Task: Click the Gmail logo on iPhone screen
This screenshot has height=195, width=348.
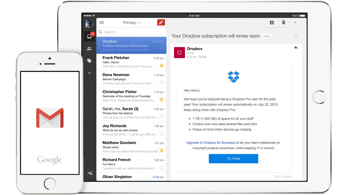Action: pyautogui.click(x=50, y=118)
